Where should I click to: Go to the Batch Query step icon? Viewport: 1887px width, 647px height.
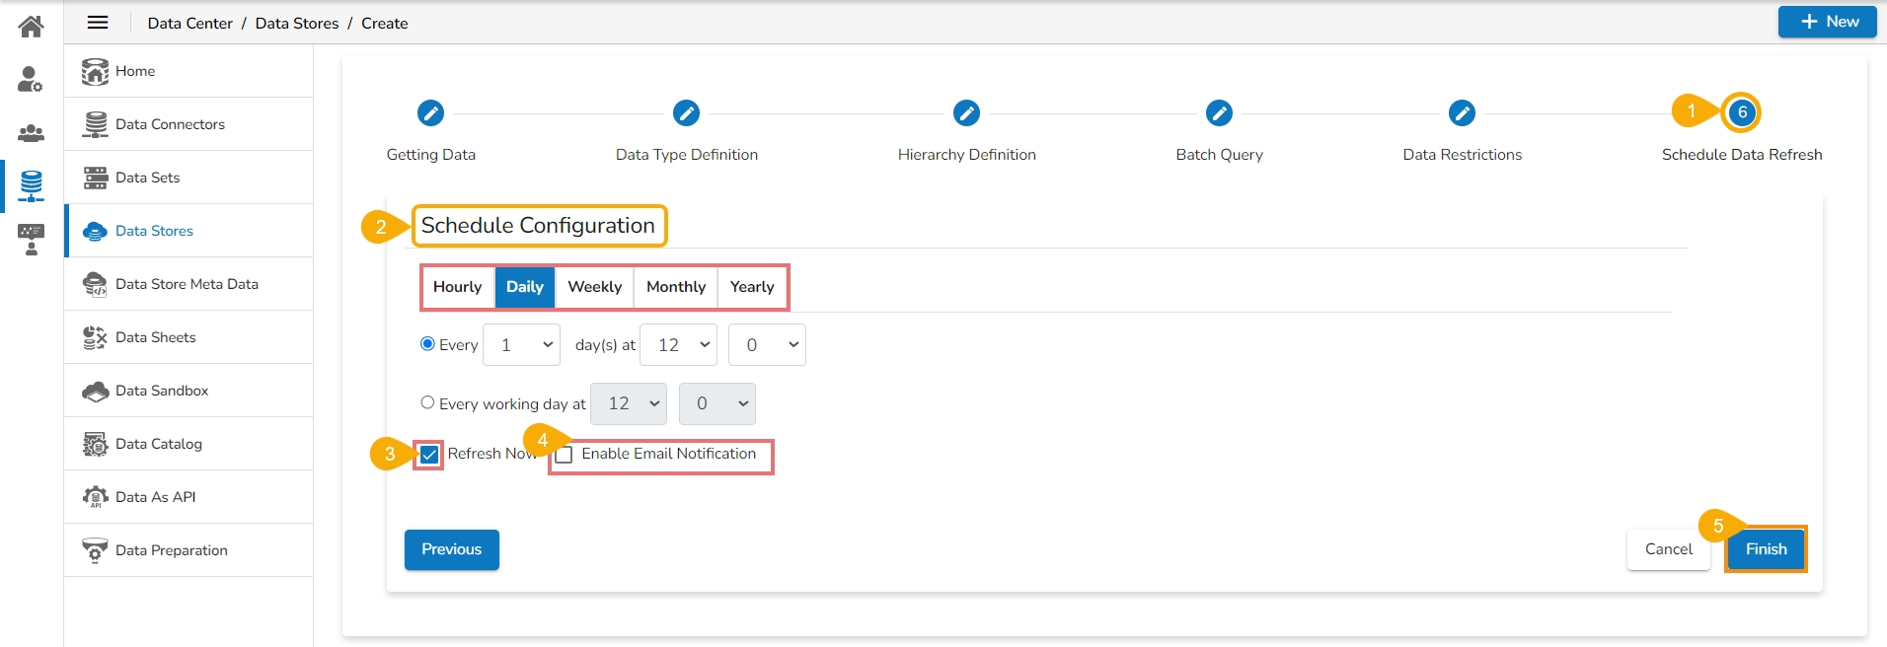[x=1219, y=113]
